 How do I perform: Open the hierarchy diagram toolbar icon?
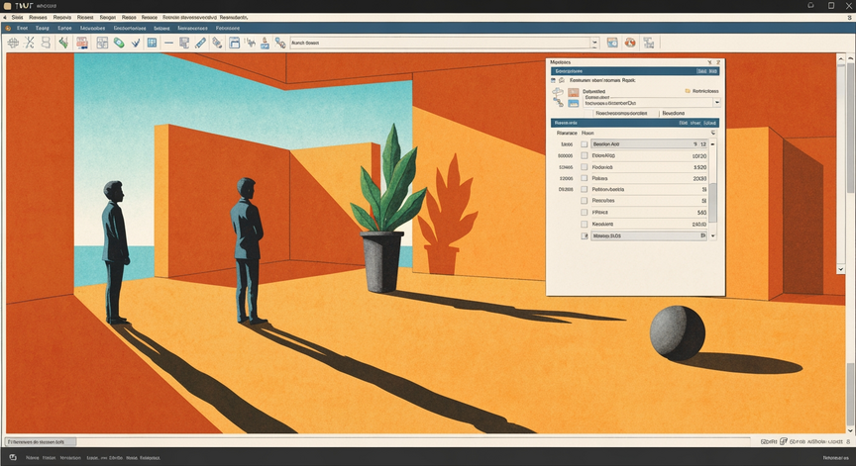[x=649, y=43]
